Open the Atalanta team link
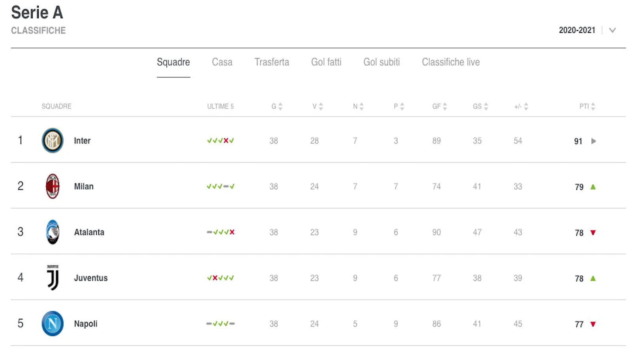Image resolution: width=632 pixels, height=356 pixels. point(89,232)
